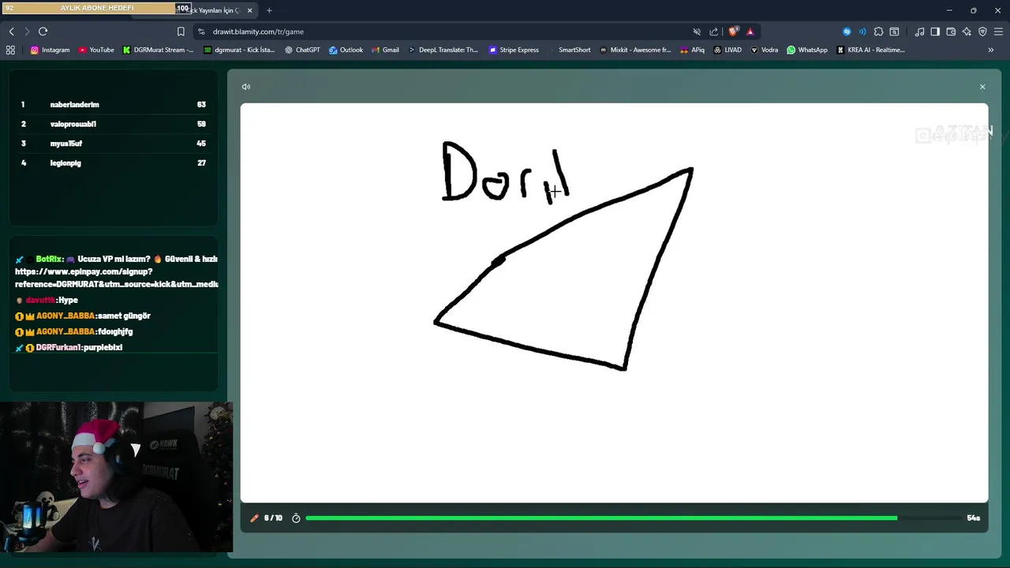Screen dimensions: 1010x568
Task: Select leaderboard player myus15uf
Action: pyautogui.click(x=114, y=144)
